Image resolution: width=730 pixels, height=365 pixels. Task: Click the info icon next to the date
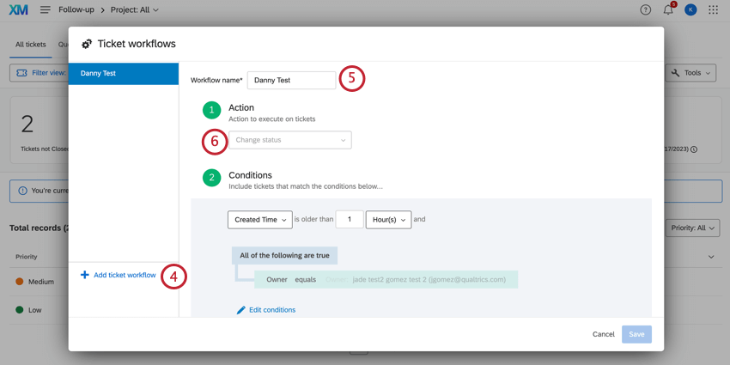694,150
